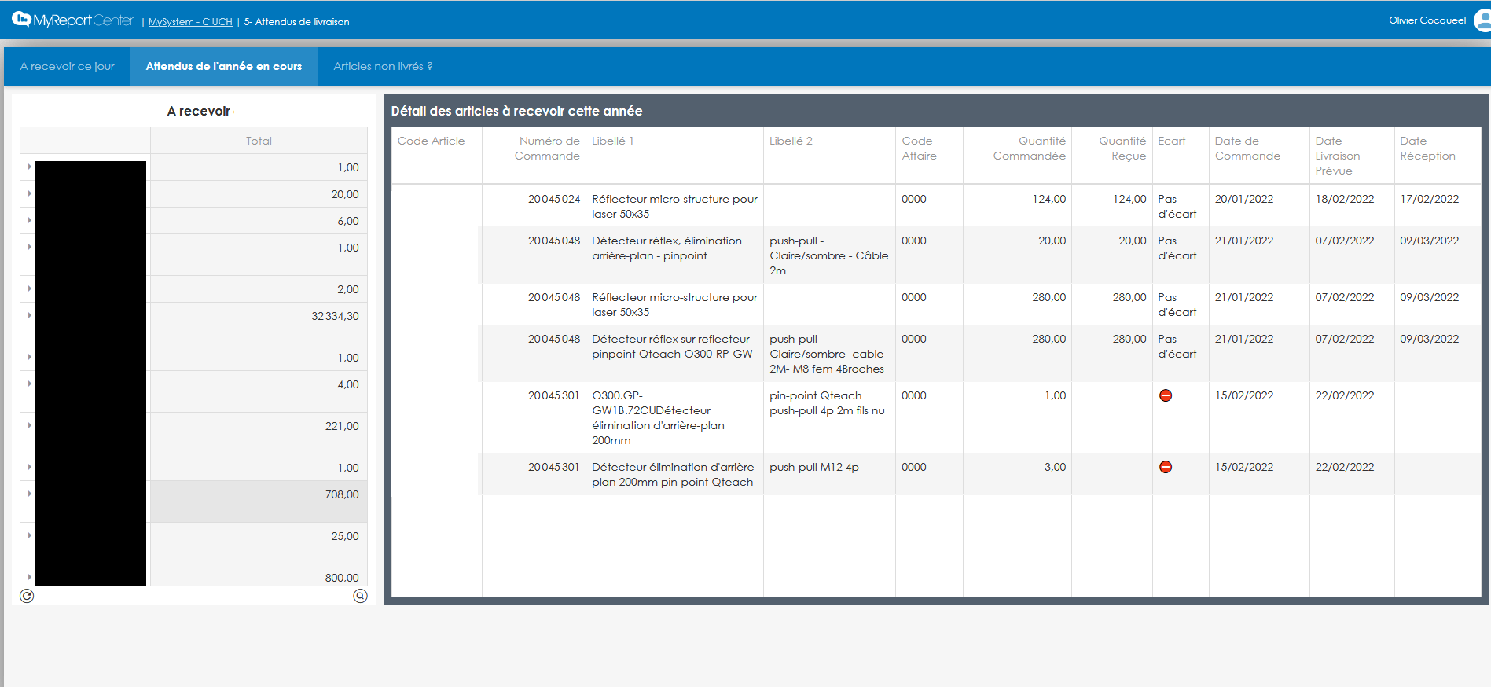Expand the row with total 32 334,30

pyautogui.click(x=30, y=316)
